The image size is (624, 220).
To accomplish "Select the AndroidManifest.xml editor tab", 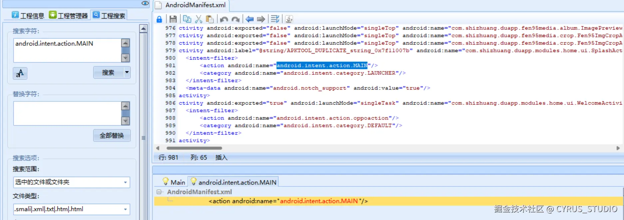I will click(191, 5).
